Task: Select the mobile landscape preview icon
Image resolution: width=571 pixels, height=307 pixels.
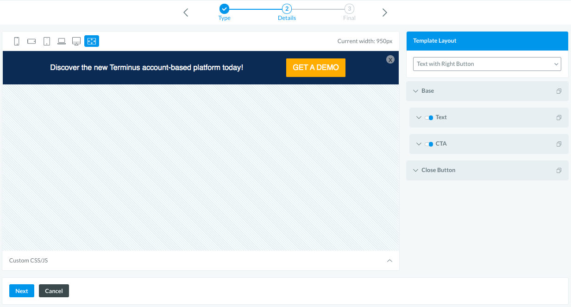Action: 31,41
